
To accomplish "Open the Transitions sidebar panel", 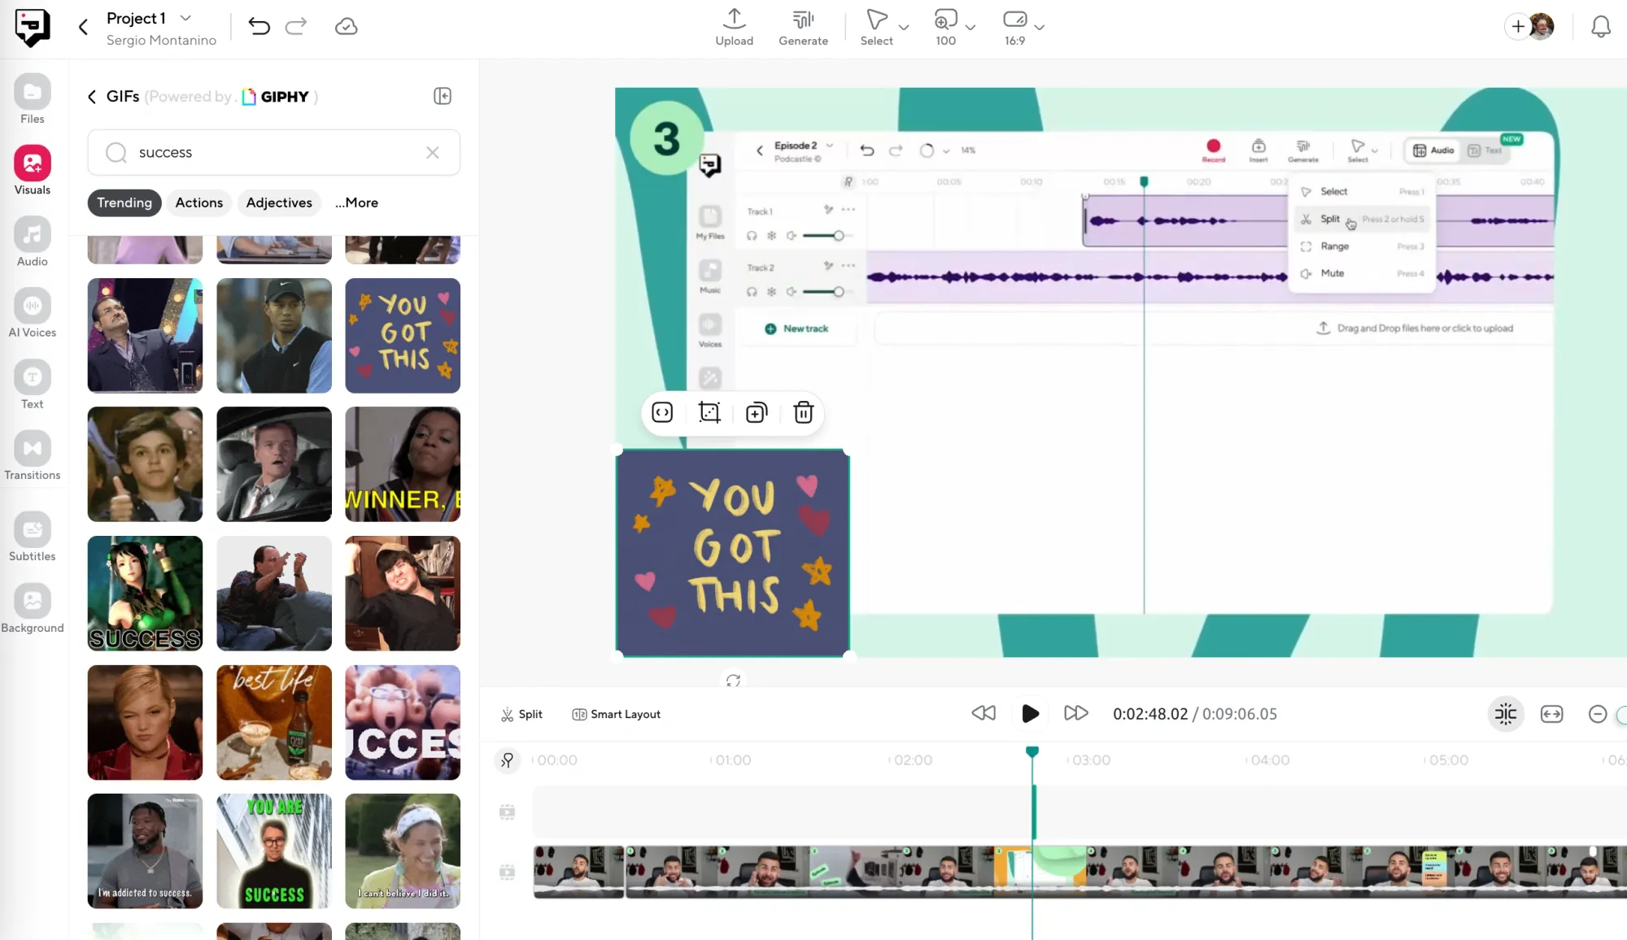I will point(32,456).
